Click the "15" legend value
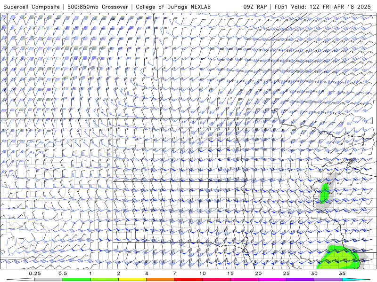 230,274
